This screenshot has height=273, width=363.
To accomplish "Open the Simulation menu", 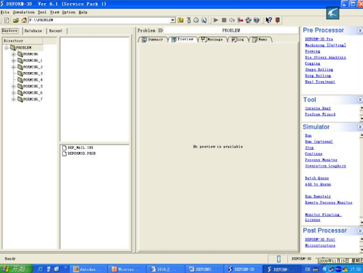I will coord(24,12).
